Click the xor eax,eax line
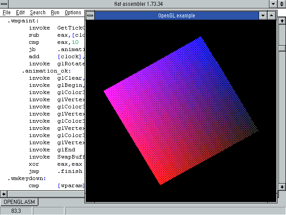The width and height of the screenshot is (286, 215). point(55,164)
